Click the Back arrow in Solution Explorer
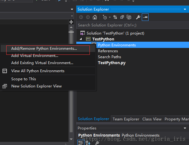Viewport: 189px width, 145px height. (x=81, y=17)
